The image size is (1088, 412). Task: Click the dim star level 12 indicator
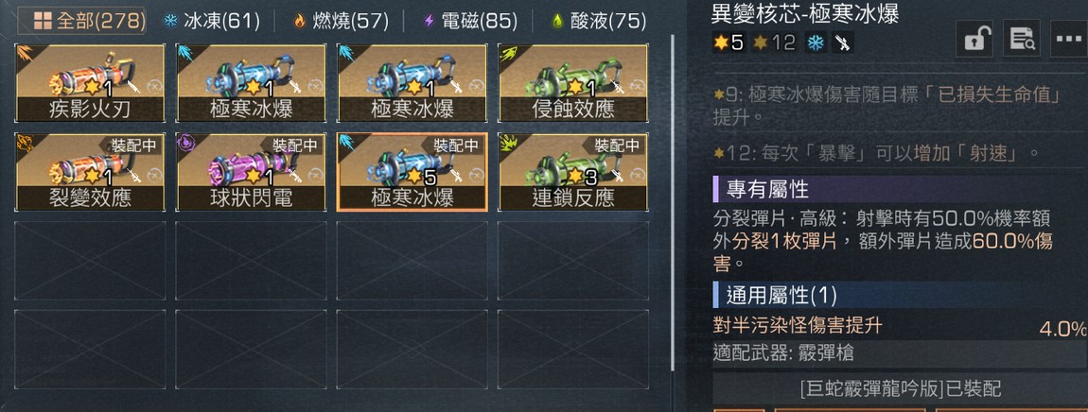774,43
